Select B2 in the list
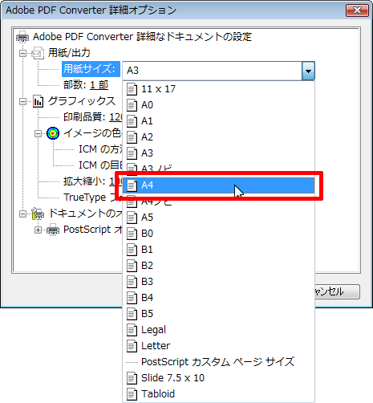The image size is (373, 403). 218,266
